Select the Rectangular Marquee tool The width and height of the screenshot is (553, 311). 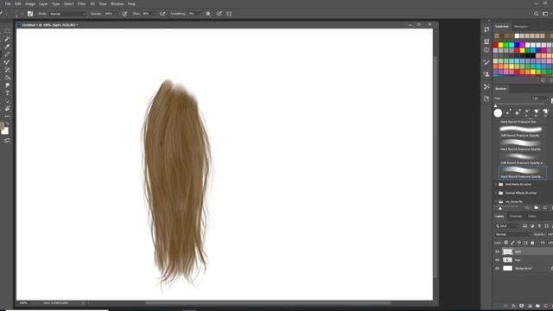[x=7, y=31]
